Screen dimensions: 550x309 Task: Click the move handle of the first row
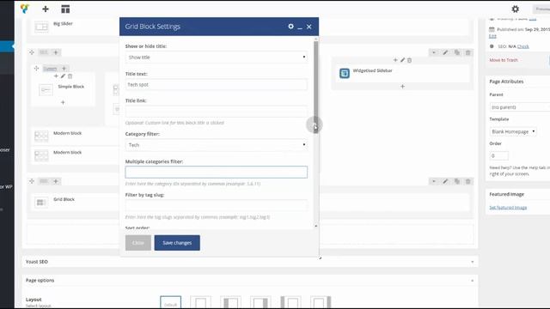pos(32,52)
